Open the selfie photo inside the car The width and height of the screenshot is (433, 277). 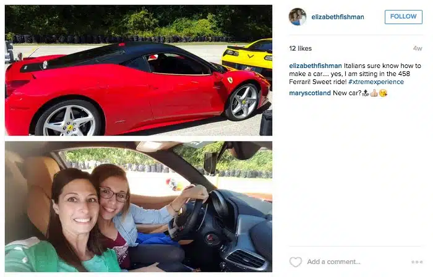pos(139,207)
